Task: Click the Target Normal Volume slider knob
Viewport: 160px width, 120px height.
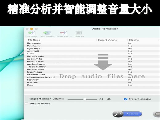Action: [x=85, y=99]
